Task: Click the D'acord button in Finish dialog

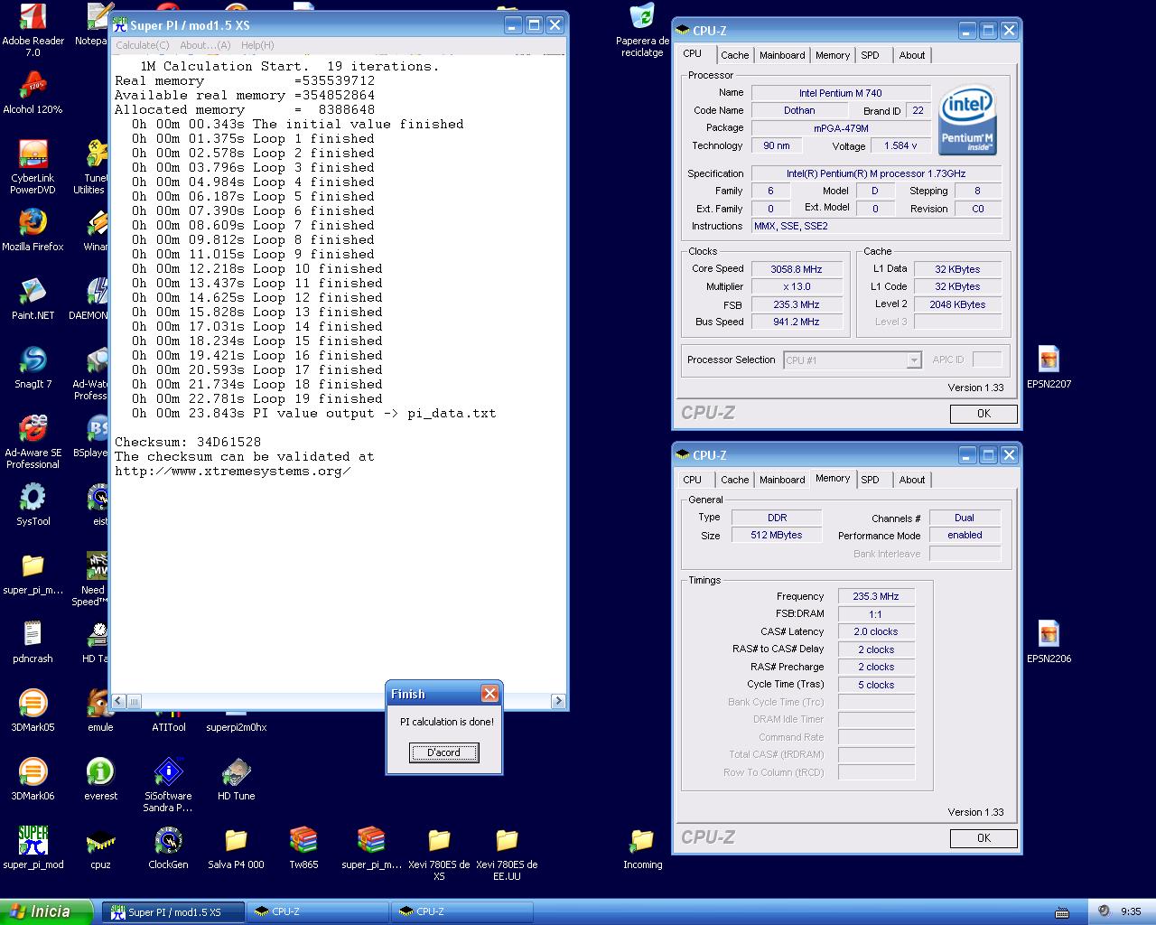Action: (x=443, y=752)
